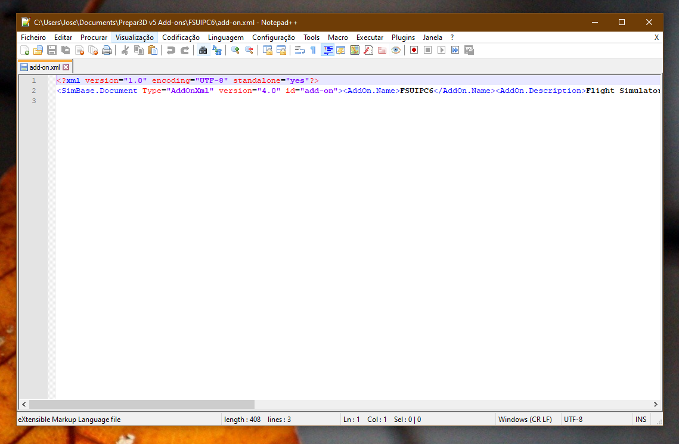Save the recorded macro icon
Screen dimensions: 679x444
pyautogui.click(x=469, y=50)
